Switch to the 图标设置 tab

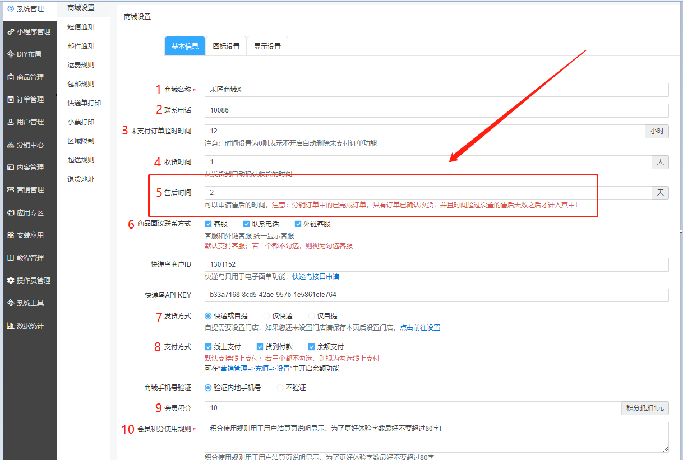tap(226, 47)
